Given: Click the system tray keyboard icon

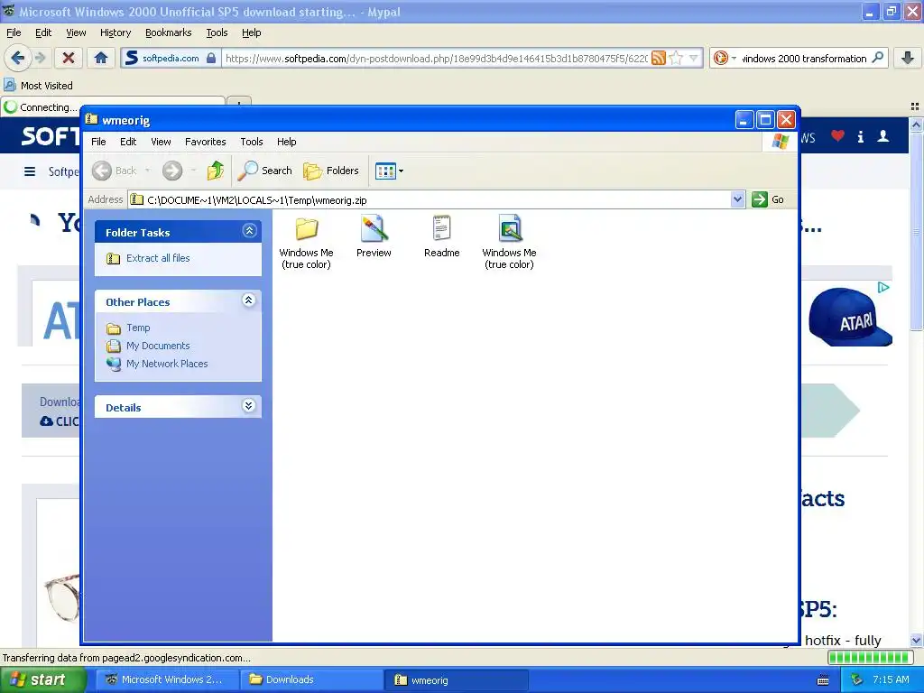Looking at the screenshot, I should 823,680.
